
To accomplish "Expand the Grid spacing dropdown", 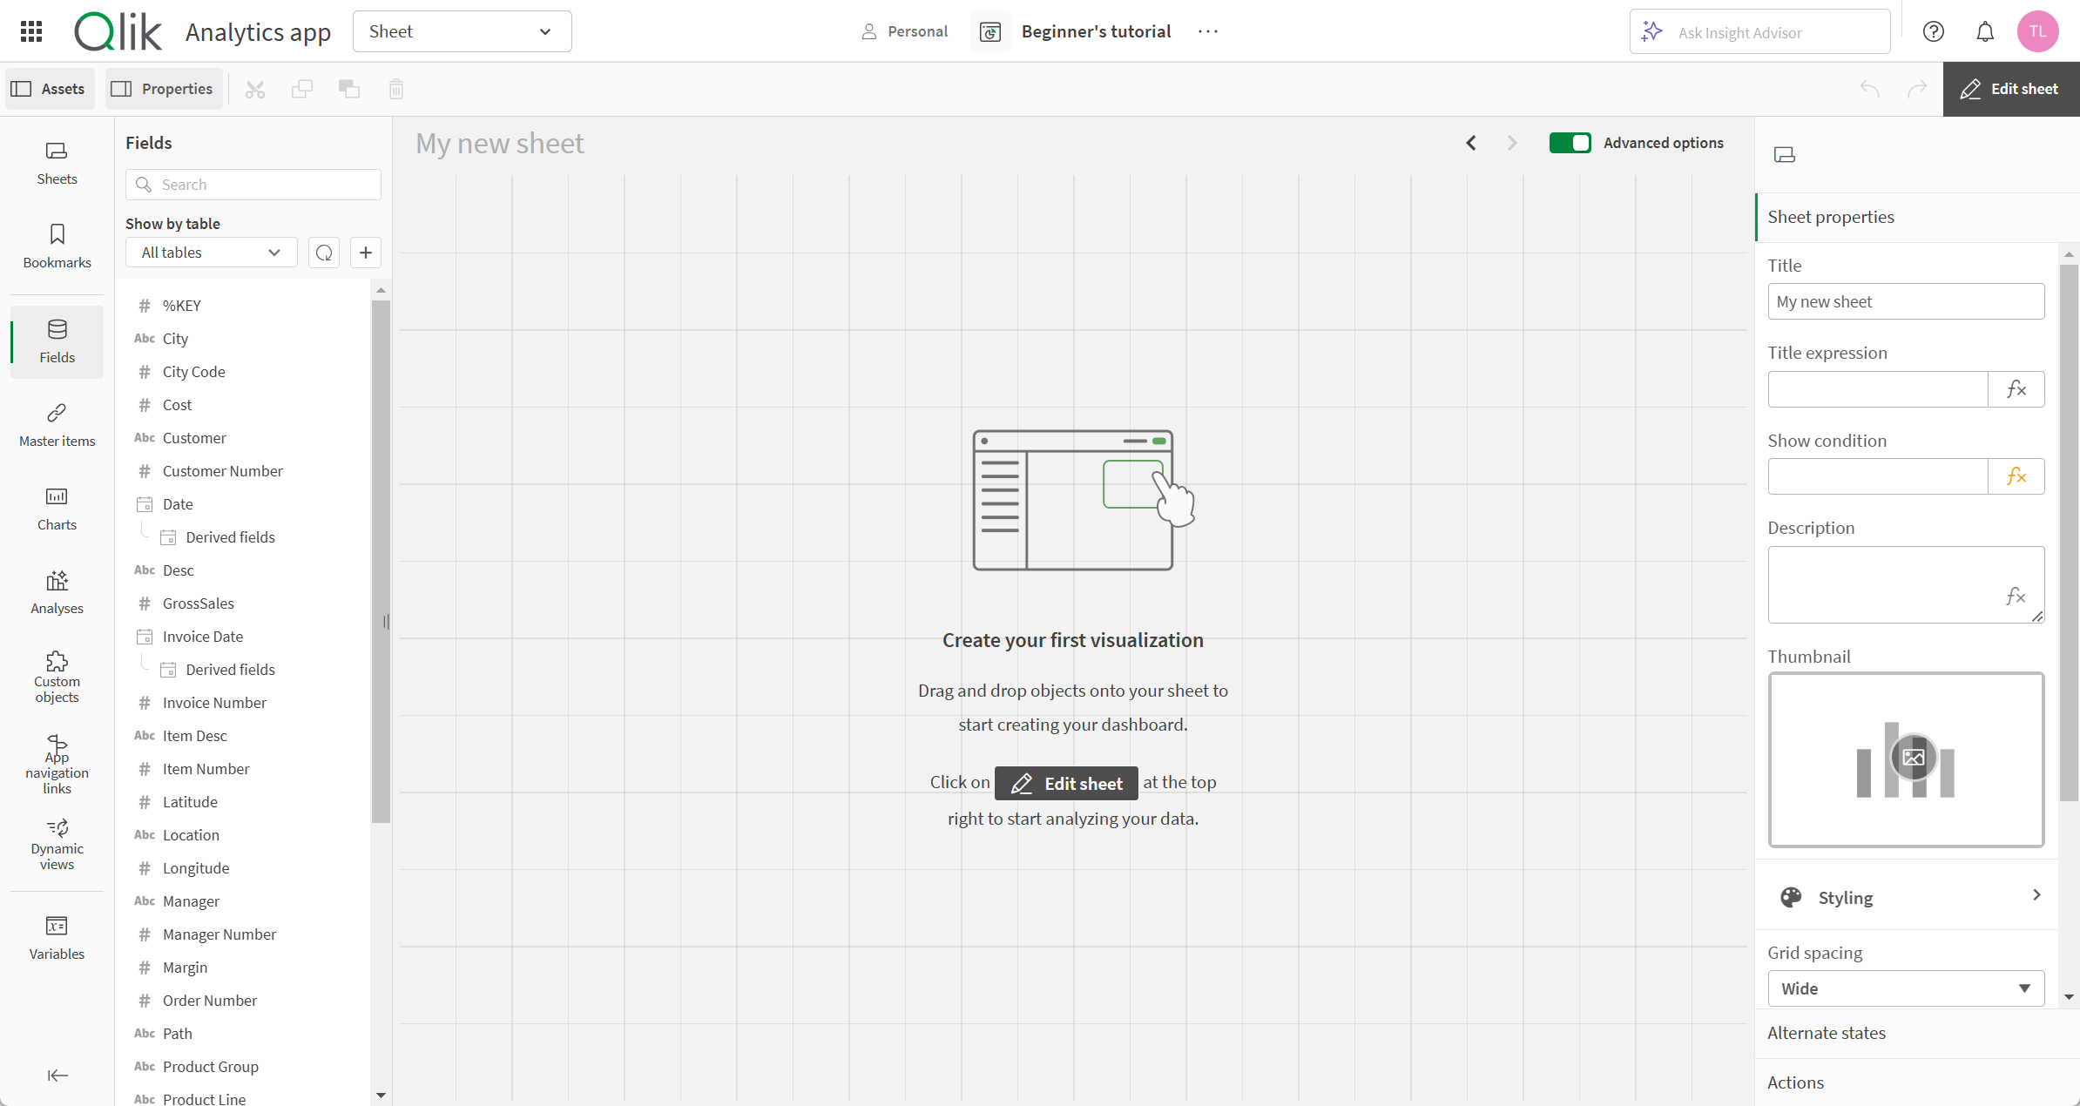I will click(x=1905, y=988).
